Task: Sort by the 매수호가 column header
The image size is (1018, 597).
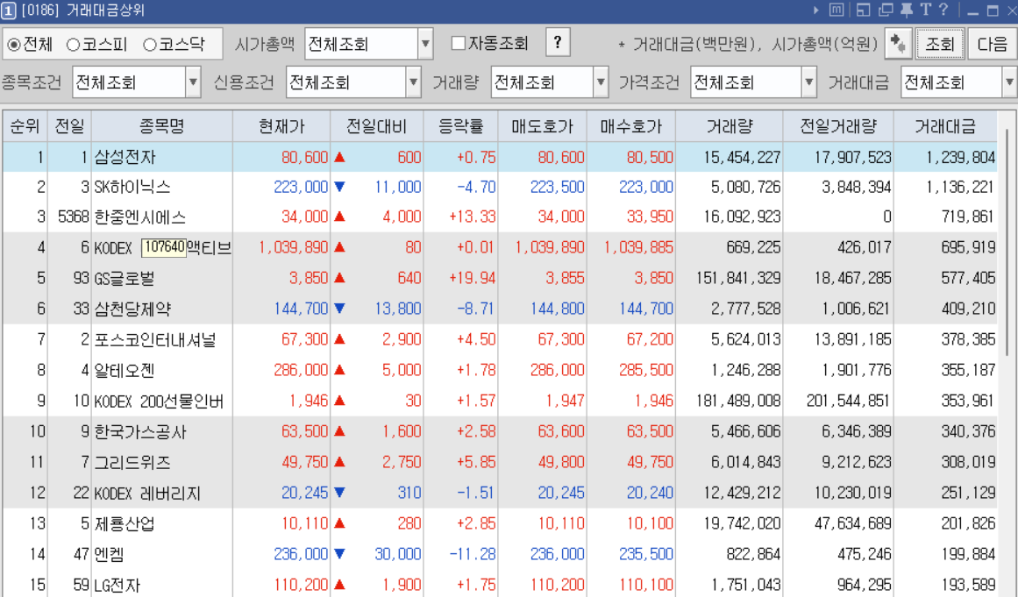Action: pos(631,126)
